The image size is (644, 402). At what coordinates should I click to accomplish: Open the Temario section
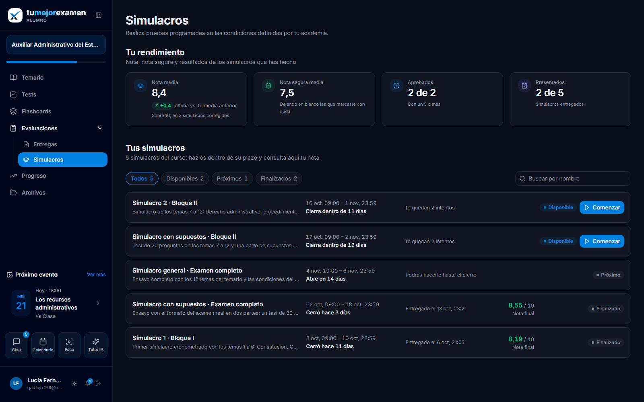[x=56, y=78]
